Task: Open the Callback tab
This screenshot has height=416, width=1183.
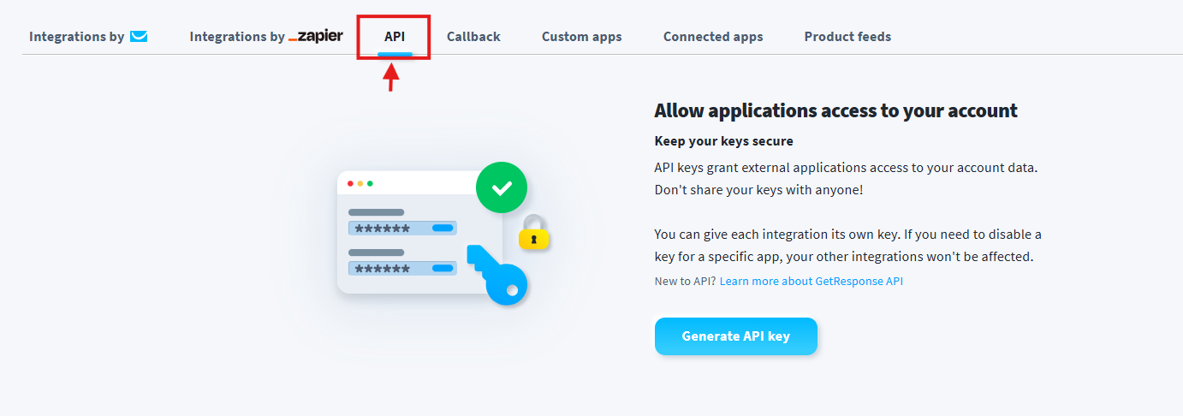Action: tap(473, 37)
